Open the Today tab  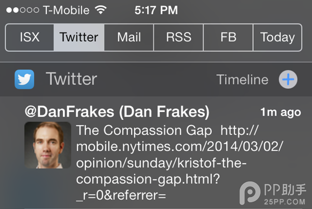tap(277, 37)
